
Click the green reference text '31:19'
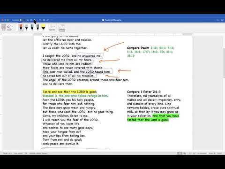(x=131, y=56)
